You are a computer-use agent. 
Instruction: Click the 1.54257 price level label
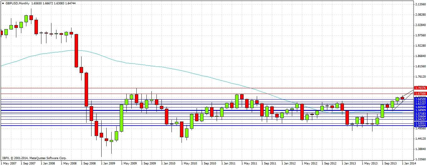pyautogui.click(x=420, y=119)
